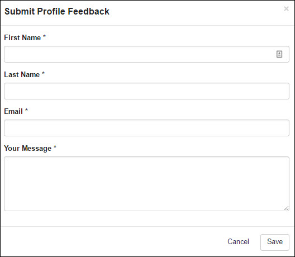Click the First Name label
295x257 pixels.
tap(22, 37)
